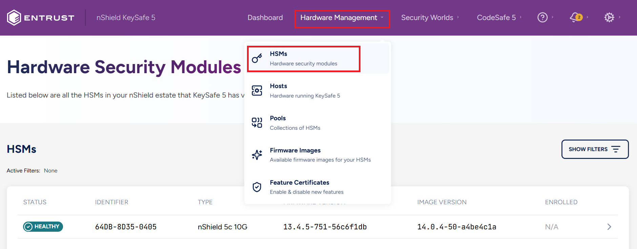Select Feature Certificates menu entry
Screen dimensions: 637x249
tap(317, 187)
